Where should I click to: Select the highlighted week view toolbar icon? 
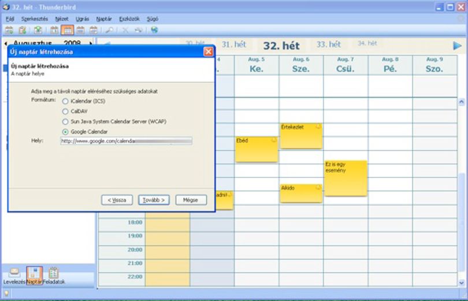tap(67, 30)
